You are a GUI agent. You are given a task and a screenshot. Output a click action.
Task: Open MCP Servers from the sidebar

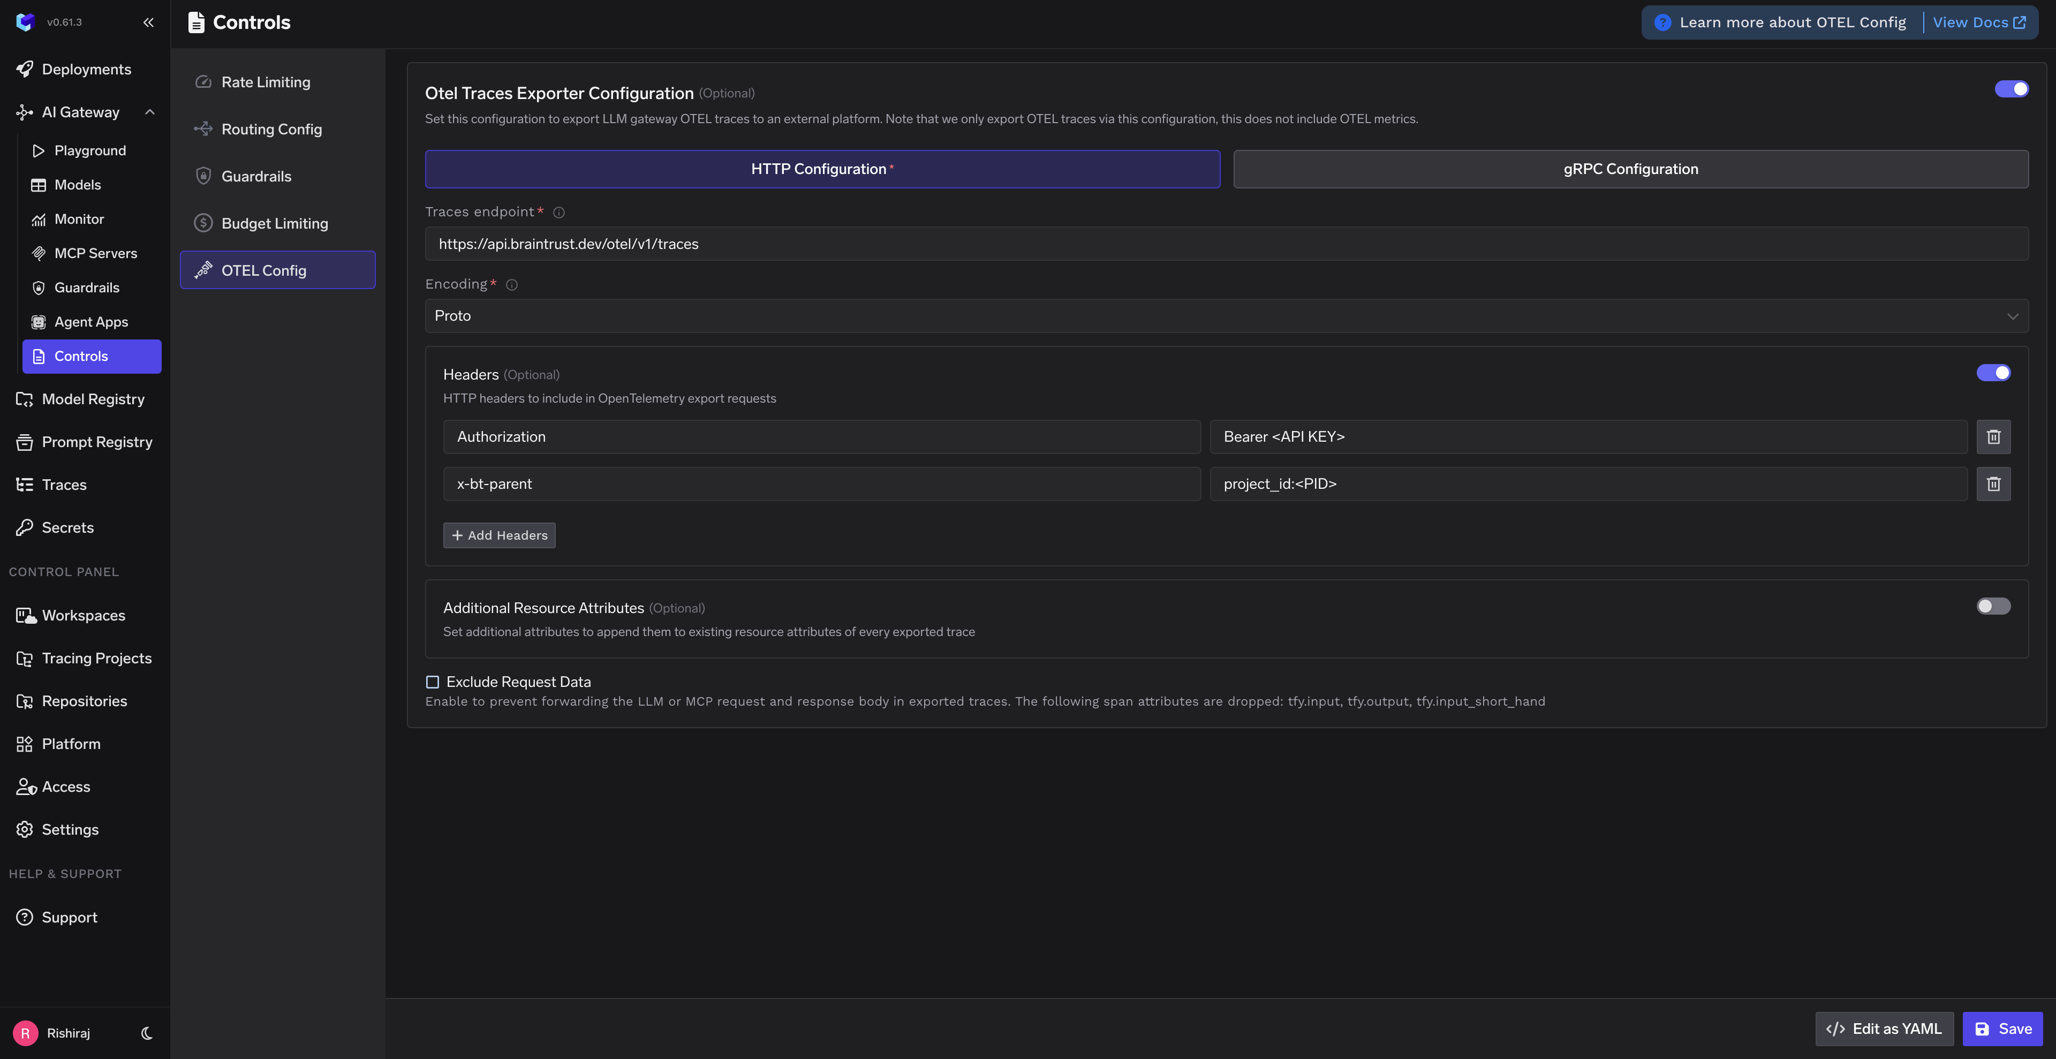pos(96,253)
